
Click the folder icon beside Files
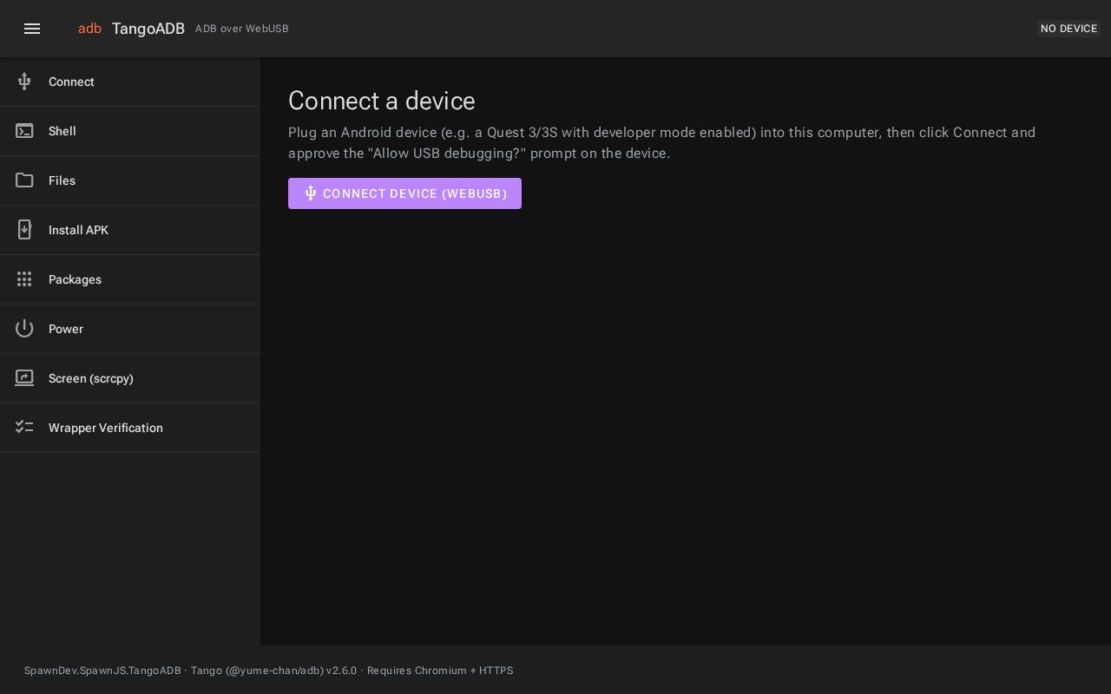[24, 180]
